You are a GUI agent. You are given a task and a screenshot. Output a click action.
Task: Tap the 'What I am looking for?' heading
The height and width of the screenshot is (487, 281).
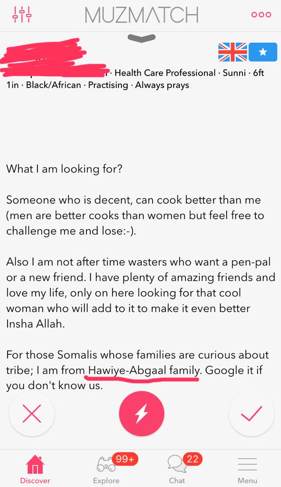tap(64, 169)
